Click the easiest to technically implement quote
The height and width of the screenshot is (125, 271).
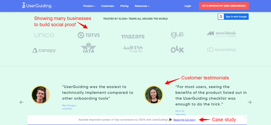pos(98,93)
